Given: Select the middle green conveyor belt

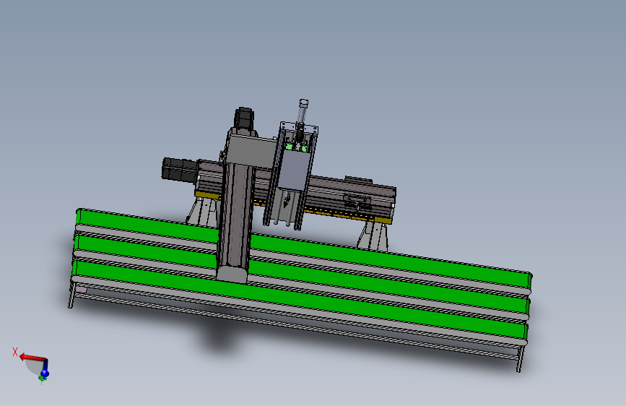Looking at the screenshot, I should pyautogui.click(x=300, y=275).
